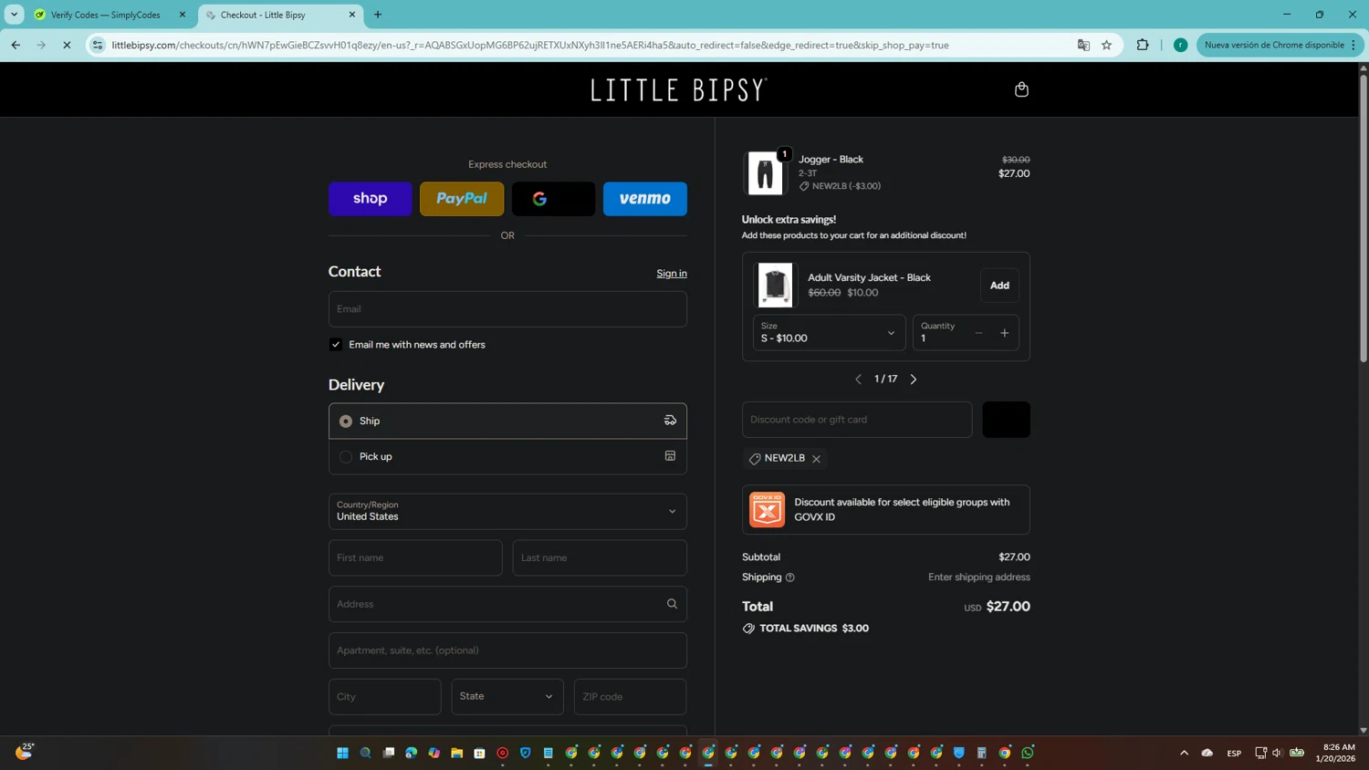Go to next product recommendation
Image resolution: width=1369 pixels, height=770 pixels.
click(x=914, y=380)
